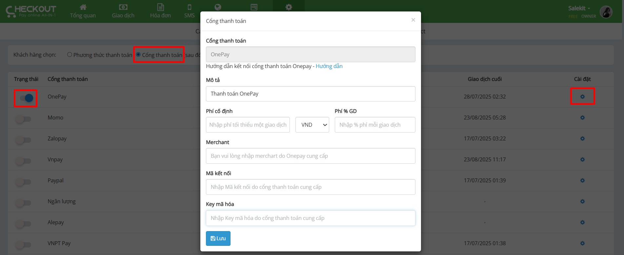Click the user avatar picture
This screenshot has height=255, width=624.
click(606, 12)
